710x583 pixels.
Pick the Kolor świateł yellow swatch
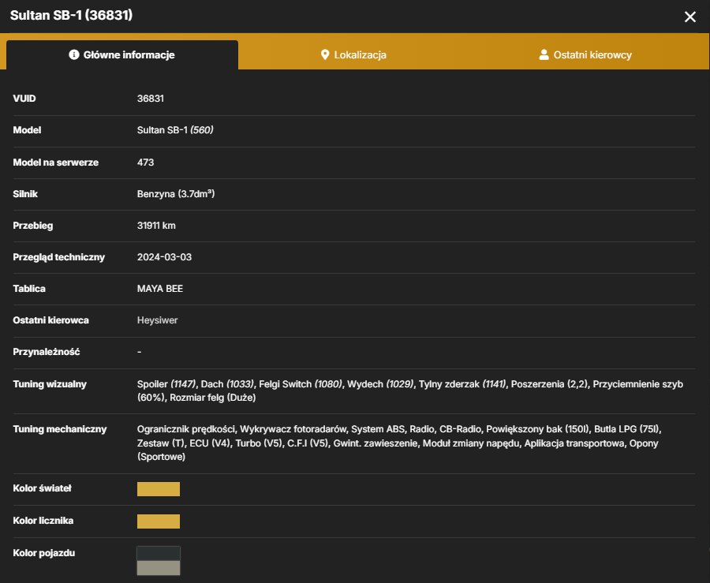point(159,489)
